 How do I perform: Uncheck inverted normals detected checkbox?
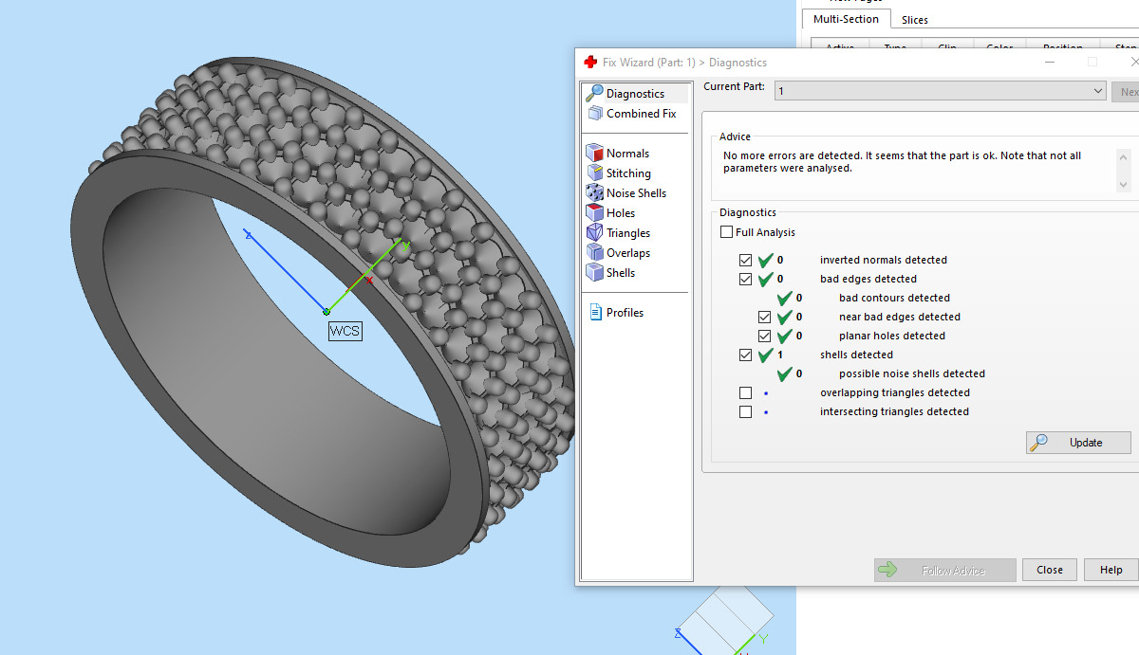pos(745,260)
